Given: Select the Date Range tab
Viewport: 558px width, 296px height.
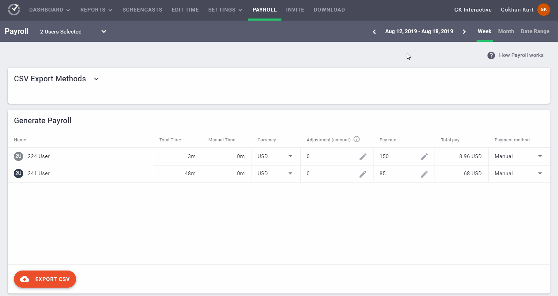Looking at the screenshot, I should click(x=535, y=31).
